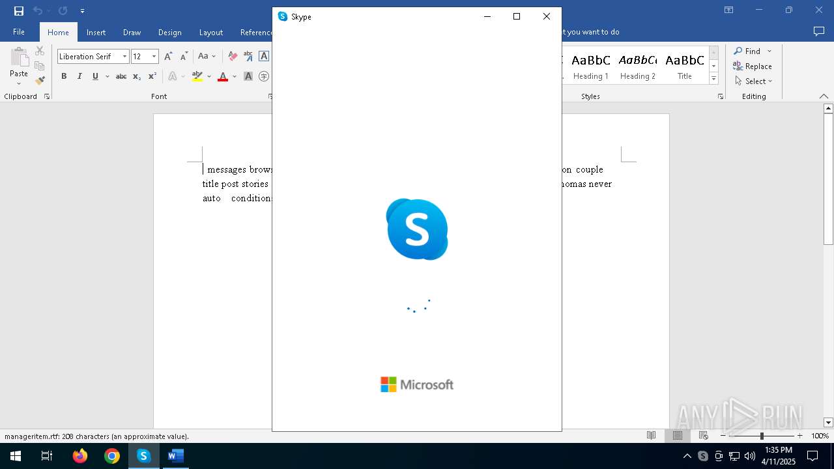This screenshot has width=834, height=469.
Task: Undo the last action in Word
Action: tap(38, 10)
